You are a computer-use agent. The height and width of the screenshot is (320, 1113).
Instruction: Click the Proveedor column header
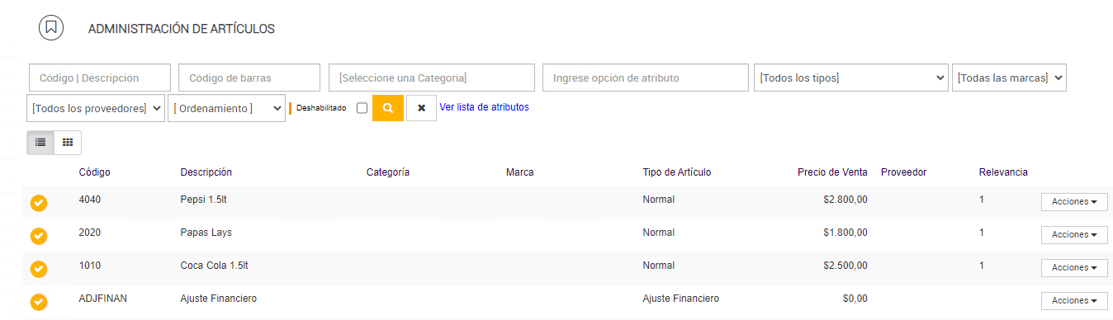point(904,172)
